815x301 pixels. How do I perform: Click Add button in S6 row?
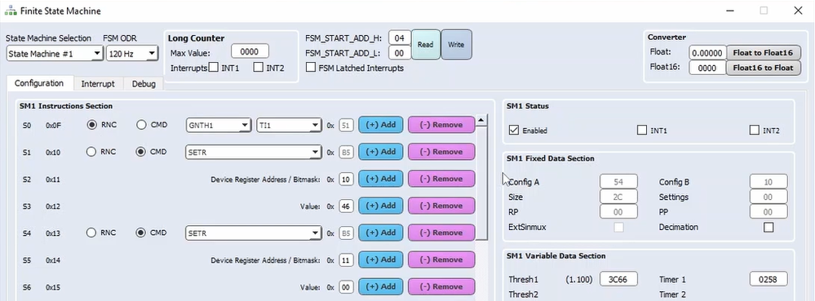coord(380,287)
